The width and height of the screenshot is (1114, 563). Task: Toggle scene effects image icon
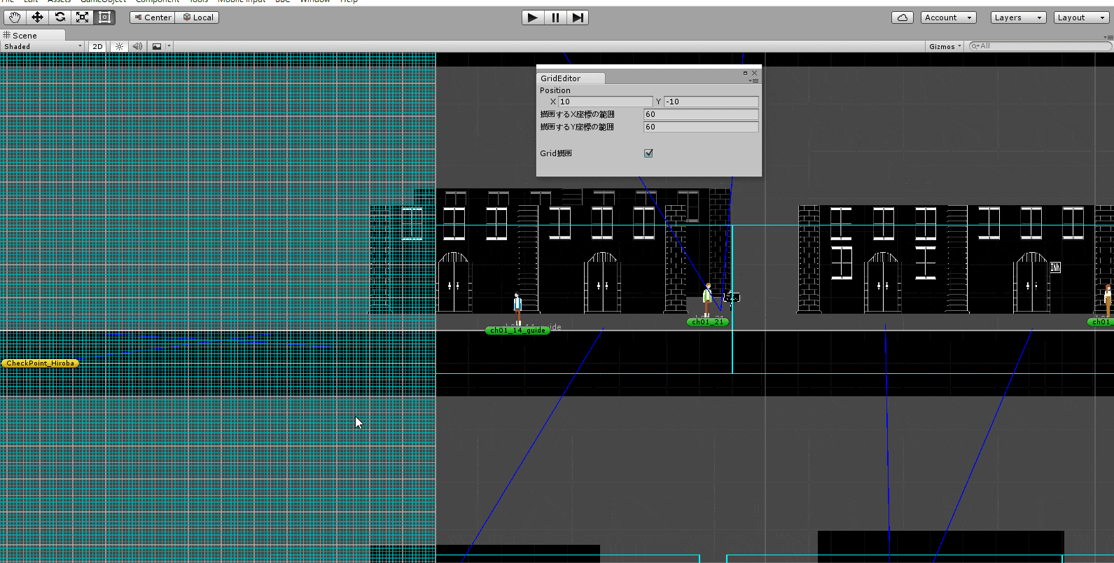[157, 46]
